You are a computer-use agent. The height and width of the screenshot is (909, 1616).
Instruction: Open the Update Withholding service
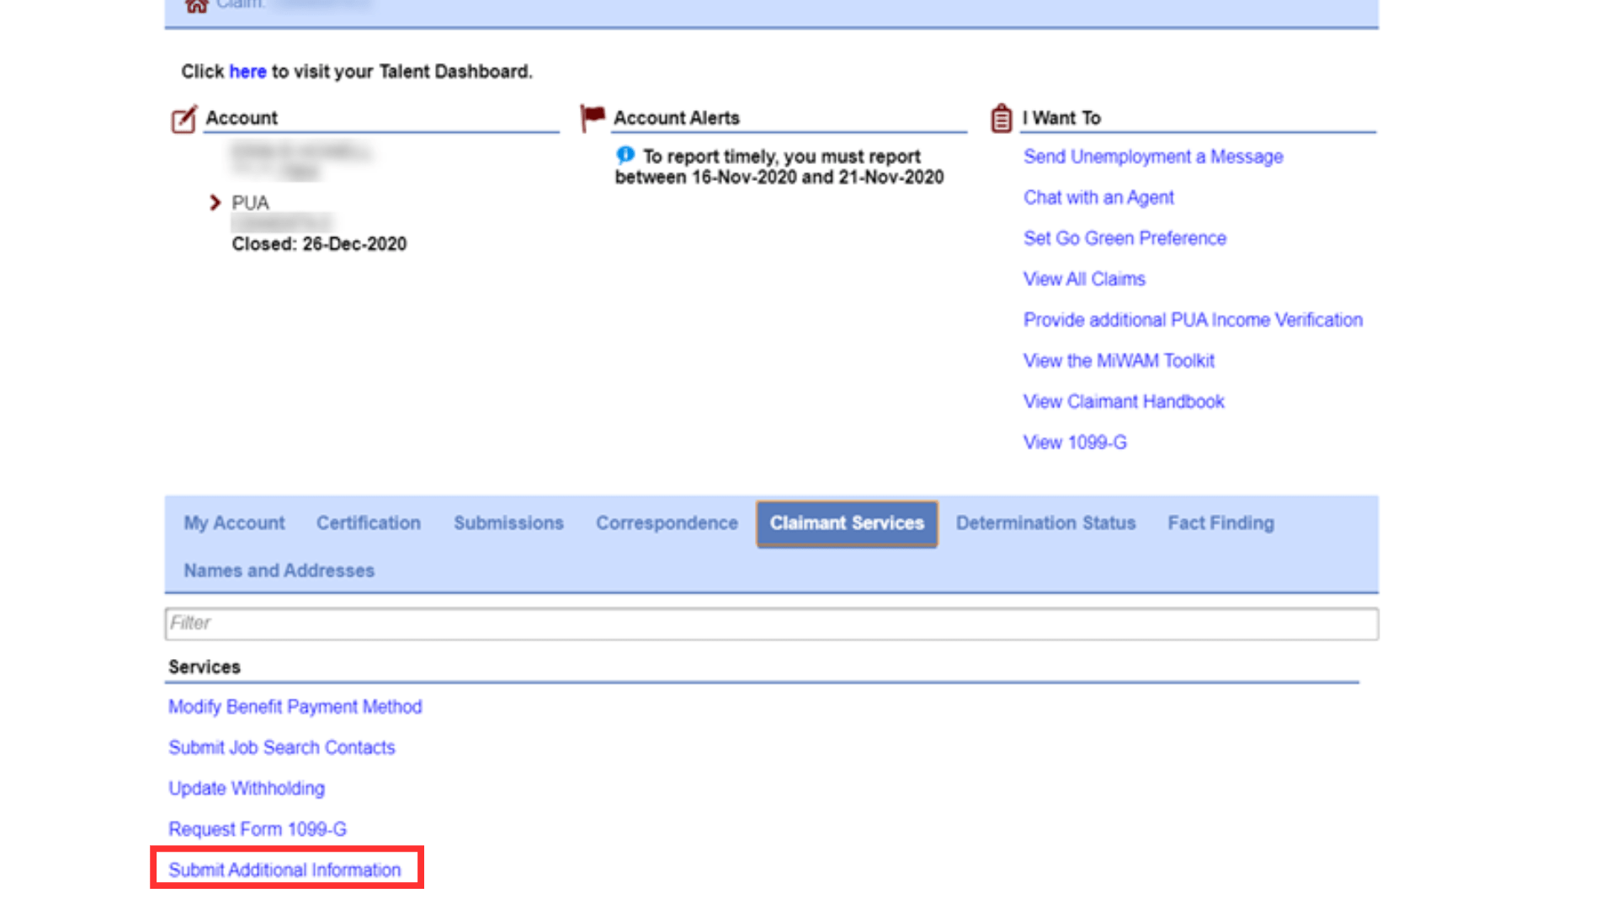(247, 789)
